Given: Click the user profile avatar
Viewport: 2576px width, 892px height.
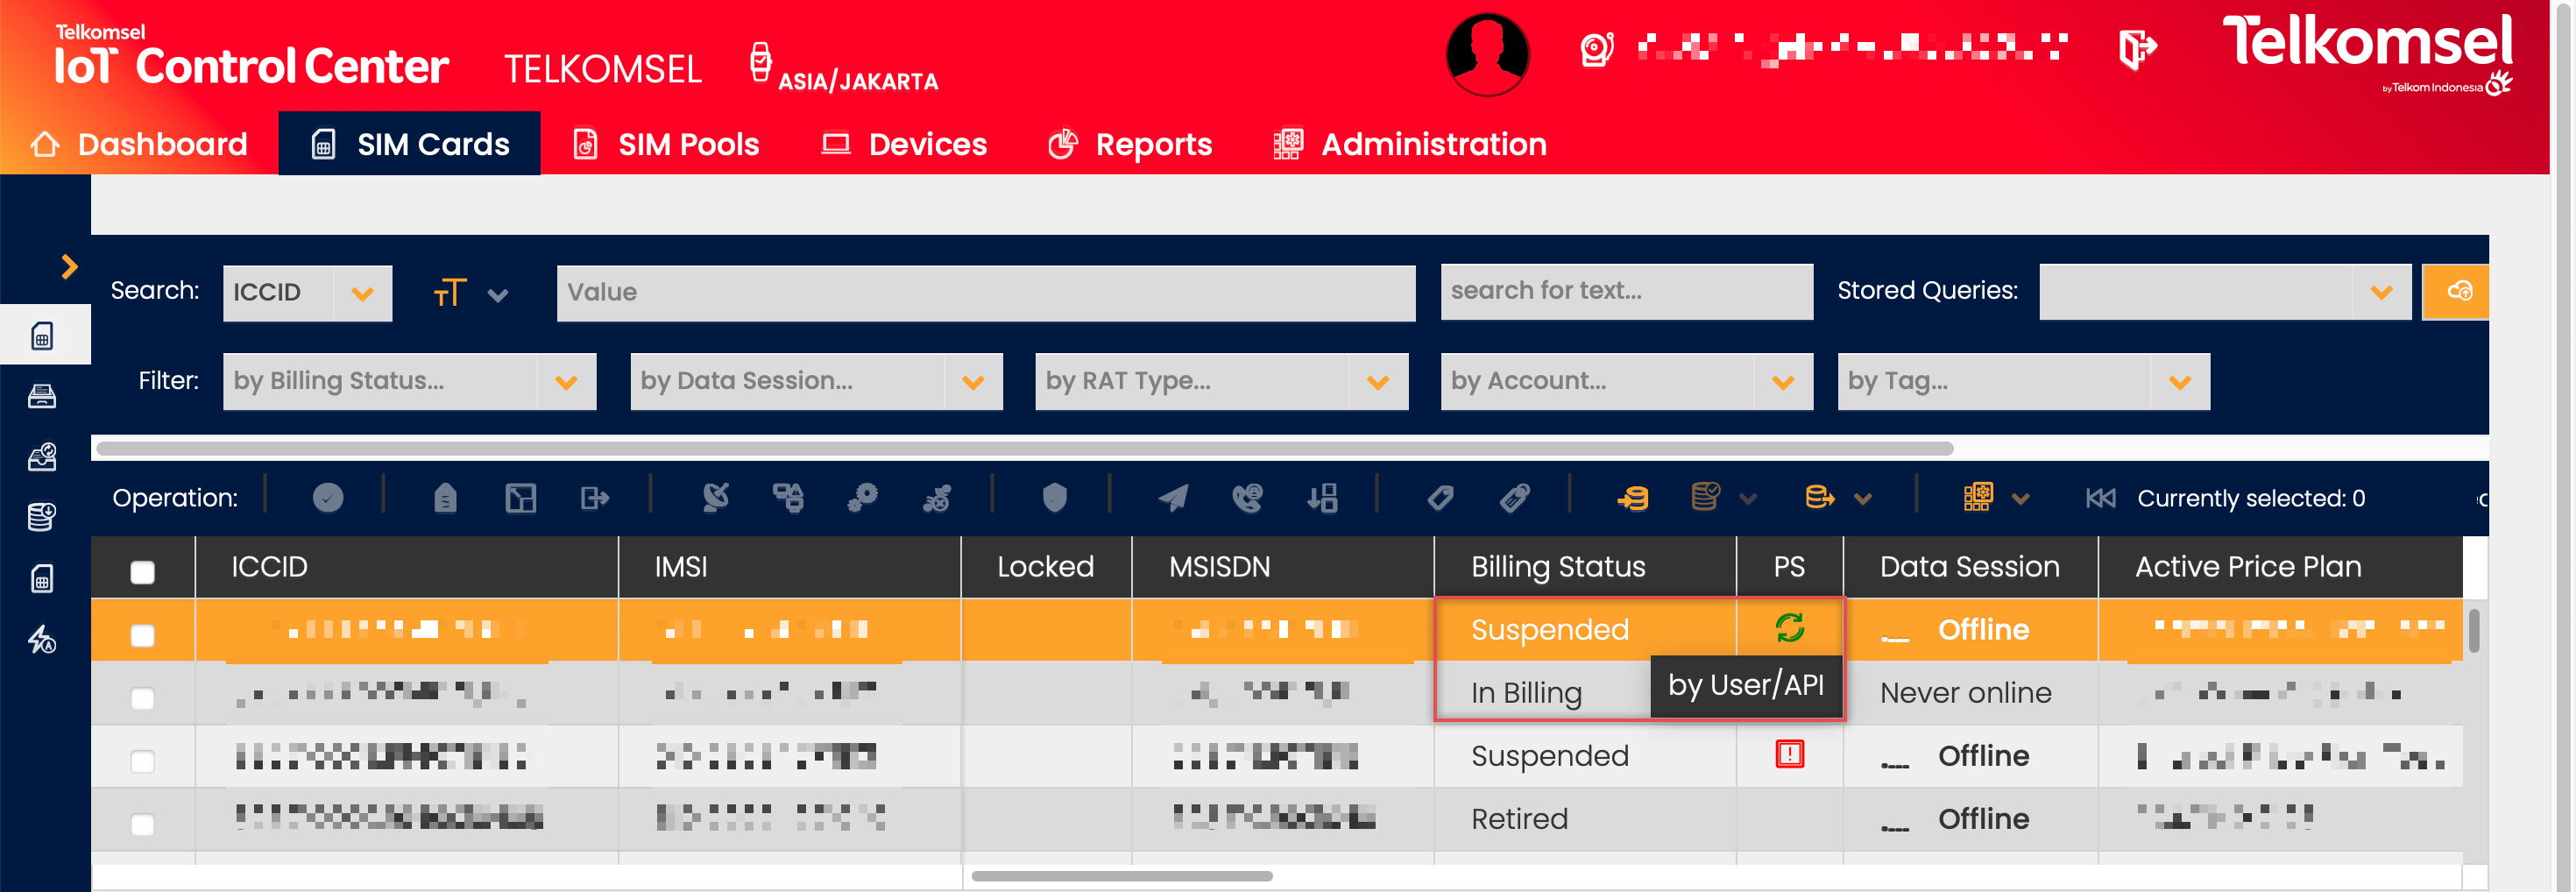Looking at the screenshot, I should 1486,54.
